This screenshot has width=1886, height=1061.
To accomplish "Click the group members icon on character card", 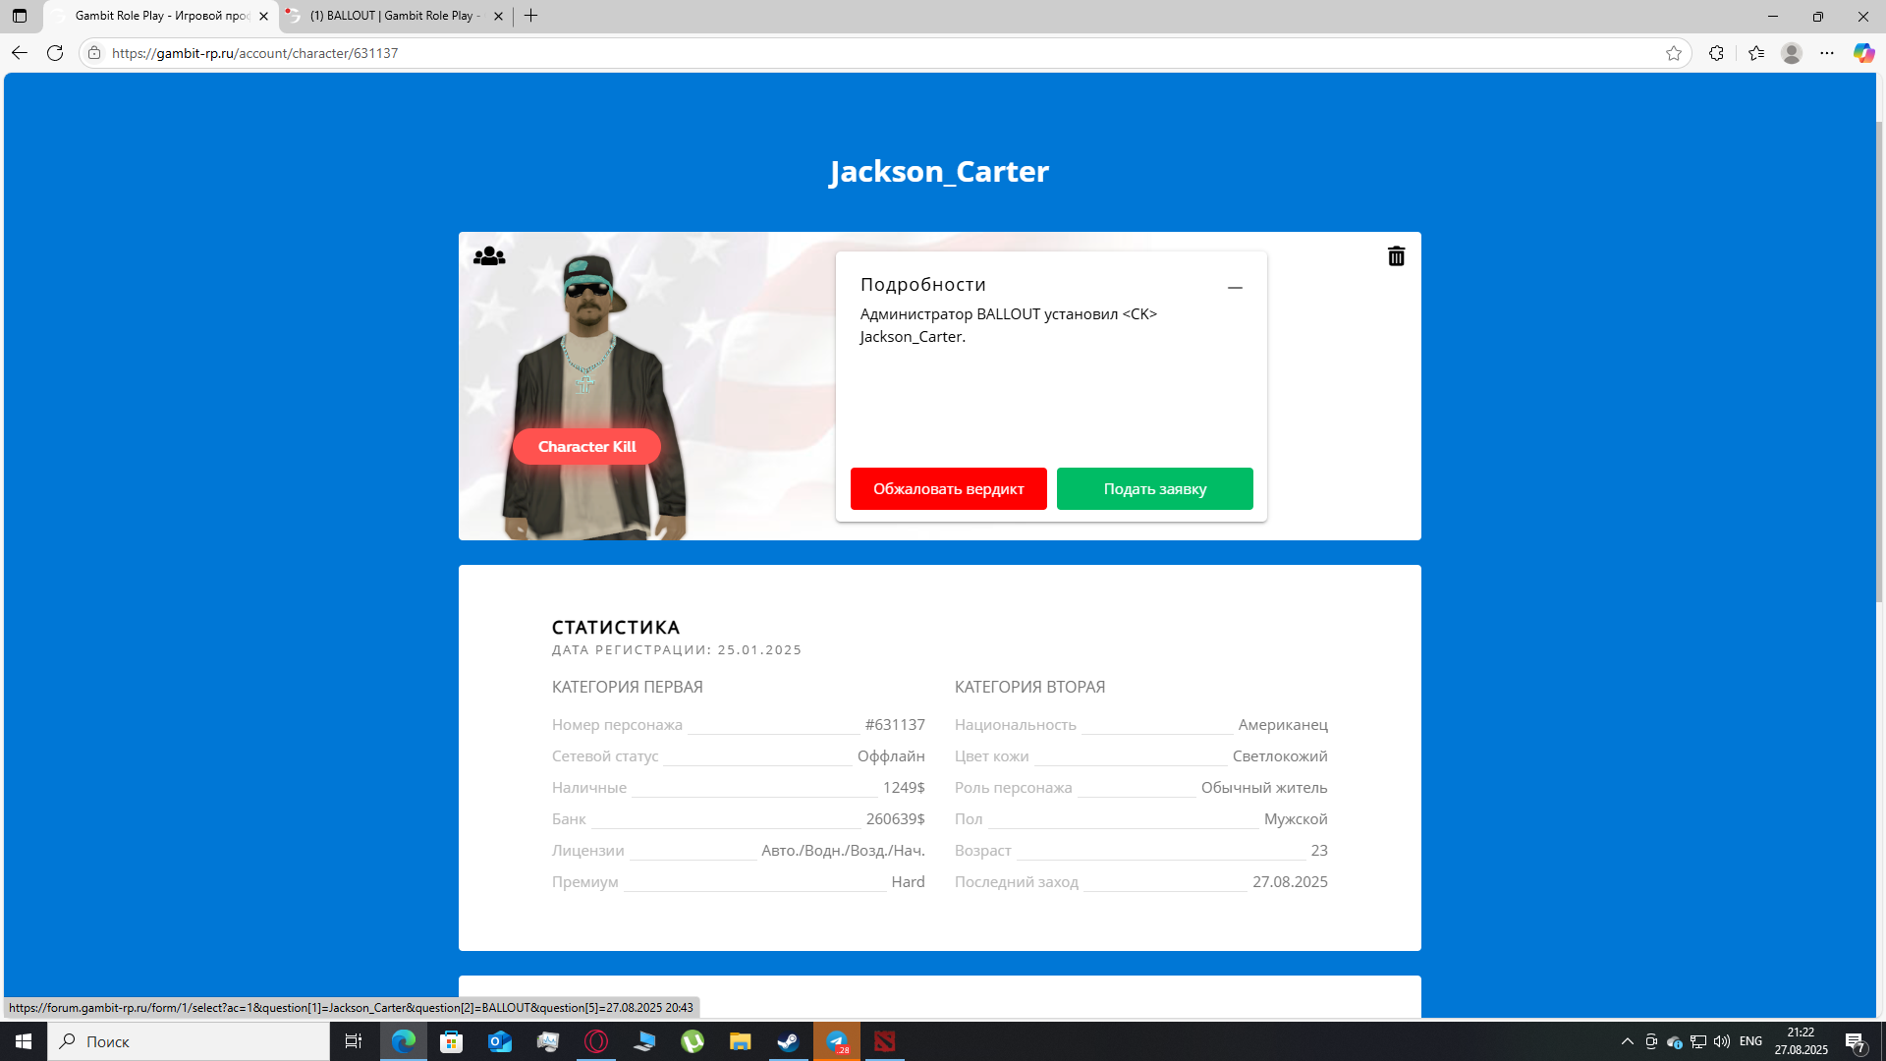I will [489, 256].
